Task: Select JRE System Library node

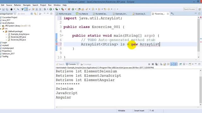Action: click(x=18, y=26)
